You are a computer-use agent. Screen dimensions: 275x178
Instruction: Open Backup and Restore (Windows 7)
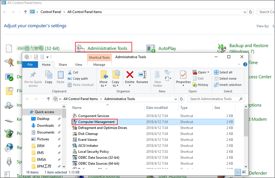248,48
